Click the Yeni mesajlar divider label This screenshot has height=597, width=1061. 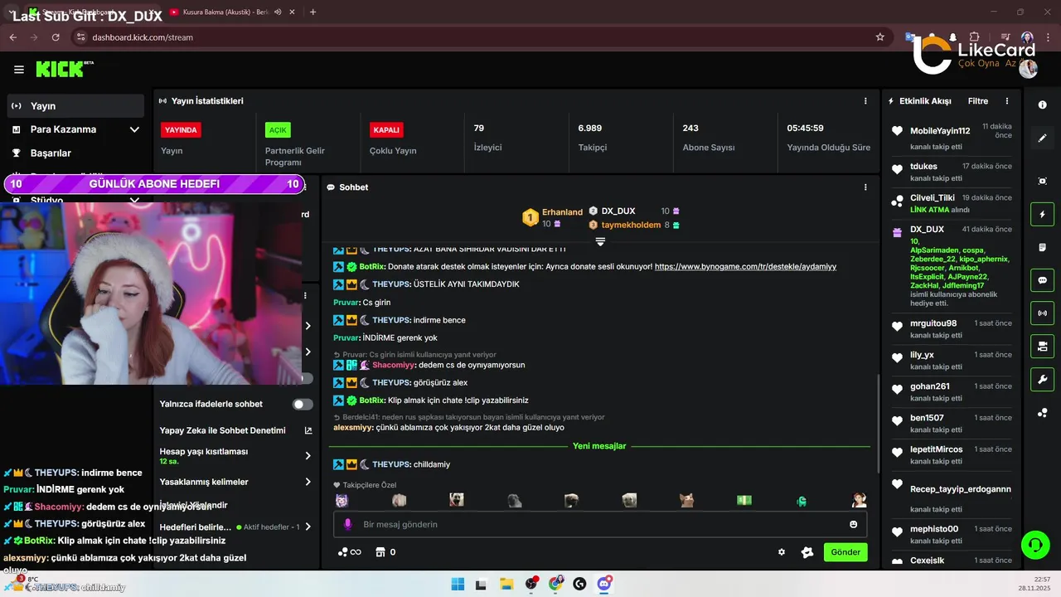599,446
